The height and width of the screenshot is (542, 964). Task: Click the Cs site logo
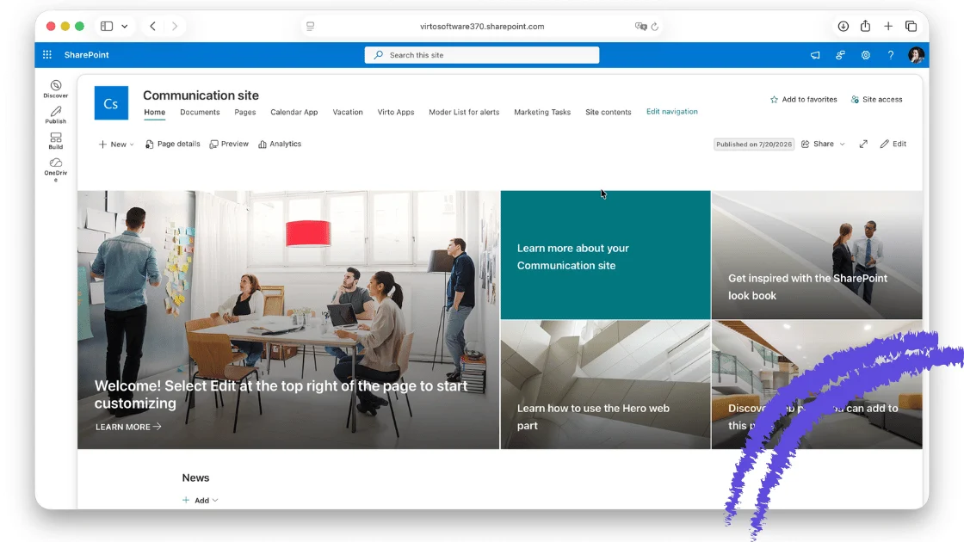click(111, 103)
